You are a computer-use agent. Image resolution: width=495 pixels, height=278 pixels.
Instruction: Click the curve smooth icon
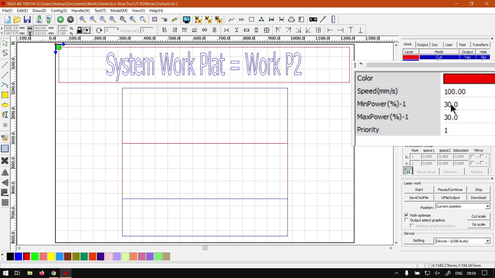click(x=231, y=20)
